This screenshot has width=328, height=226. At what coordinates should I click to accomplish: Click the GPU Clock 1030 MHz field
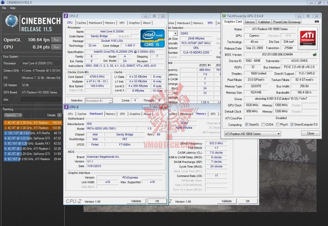(252, 105)
